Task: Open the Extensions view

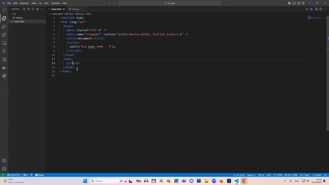Action: coord(4,35)
